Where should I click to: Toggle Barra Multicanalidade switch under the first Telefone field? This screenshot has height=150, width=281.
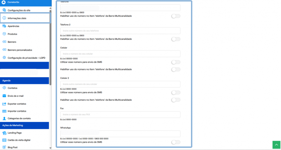click(x=176, y=16)
